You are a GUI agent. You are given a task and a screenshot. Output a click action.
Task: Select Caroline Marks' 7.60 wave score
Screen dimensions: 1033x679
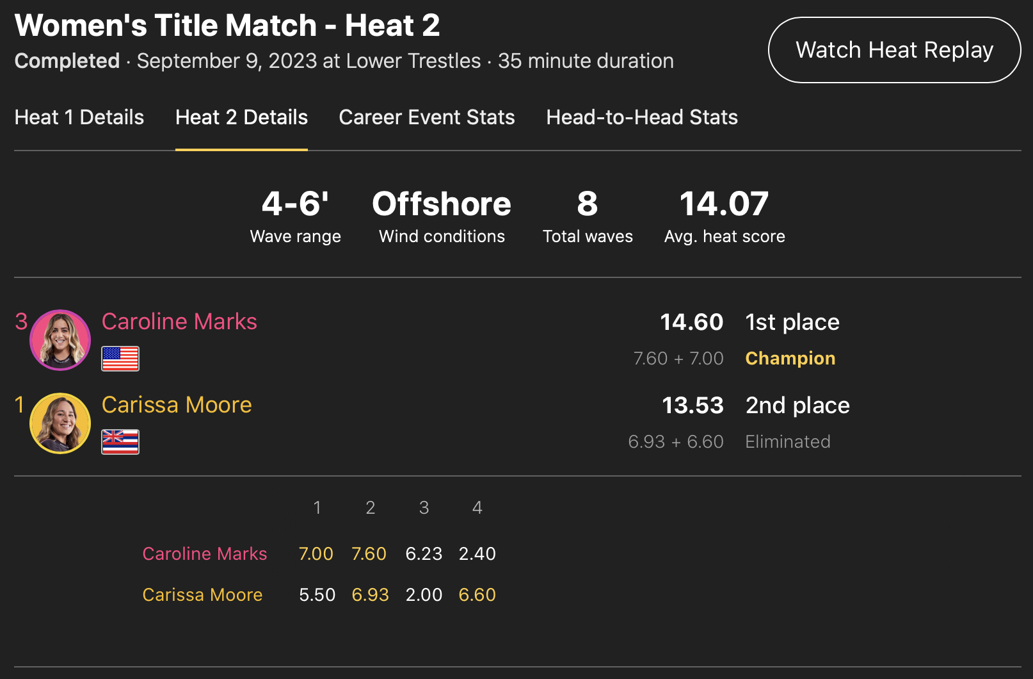tap(369, 553)
